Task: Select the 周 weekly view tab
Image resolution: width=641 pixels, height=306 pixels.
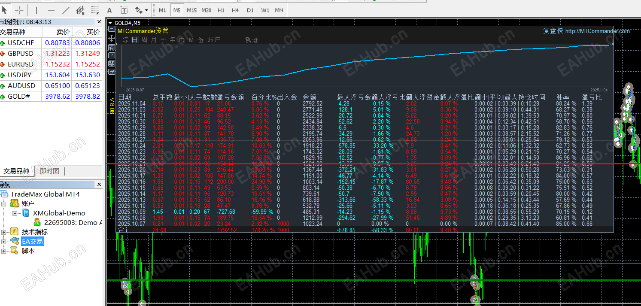Action: (x=144, y=40)
